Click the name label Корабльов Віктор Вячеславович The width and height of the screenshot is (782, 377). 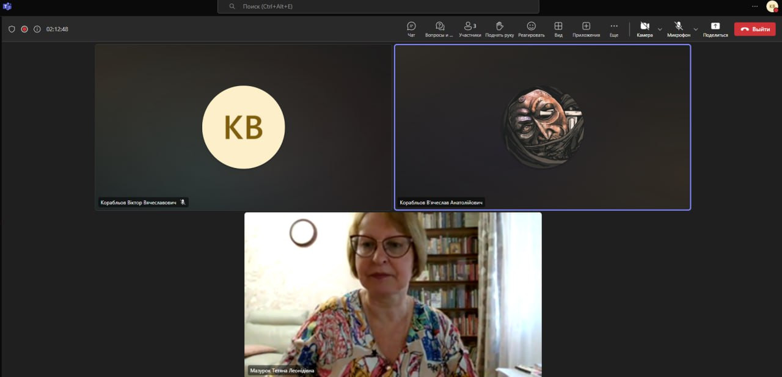pos(138,202)
